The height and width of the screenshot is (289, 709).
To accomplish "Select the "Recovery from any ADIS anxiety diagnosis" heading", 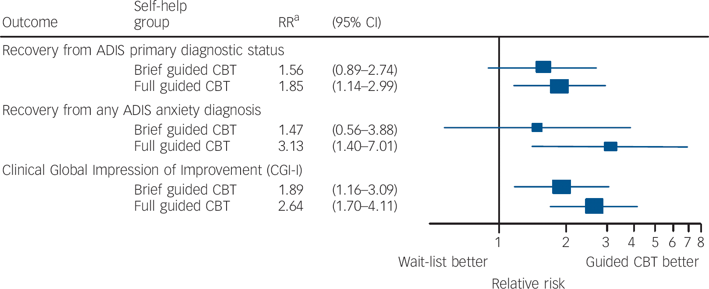I will [131, 110].
